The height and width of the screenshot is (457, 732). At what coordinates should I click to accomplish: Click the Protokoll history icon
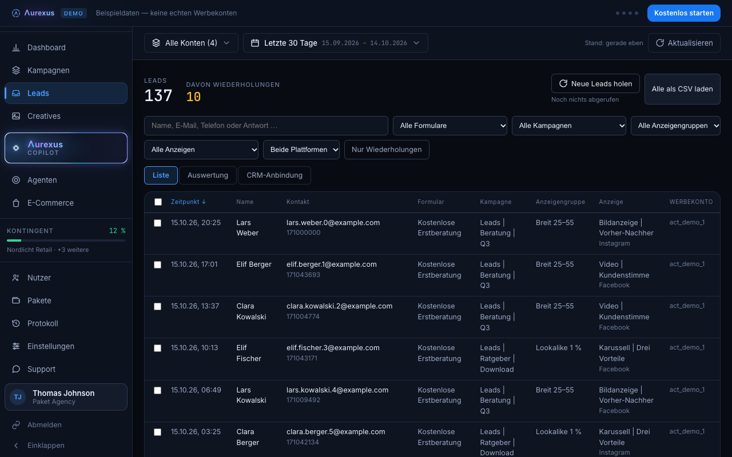click(16, 323)
